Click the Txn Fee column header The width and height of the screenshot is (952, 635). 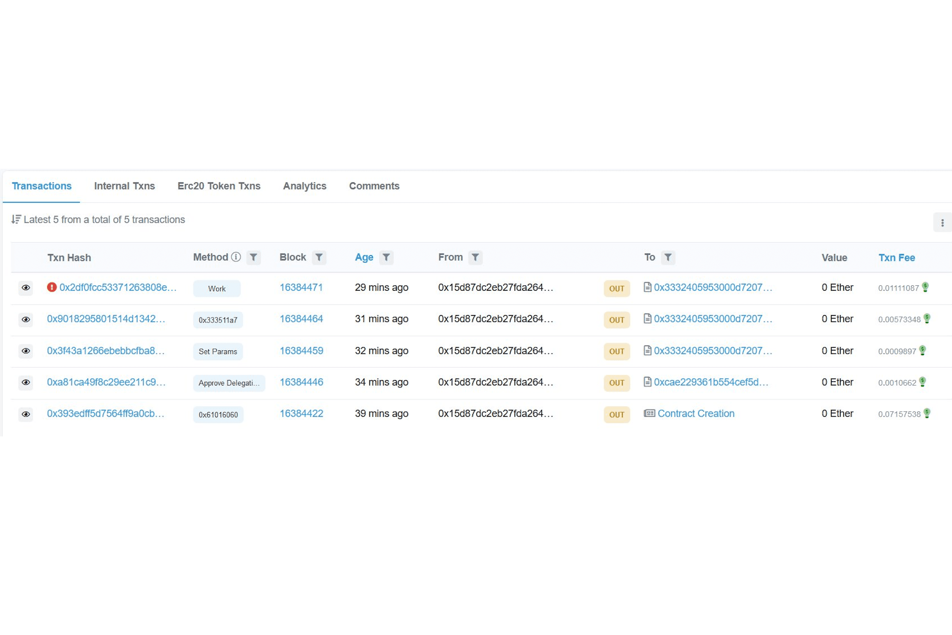pos(896,257)
